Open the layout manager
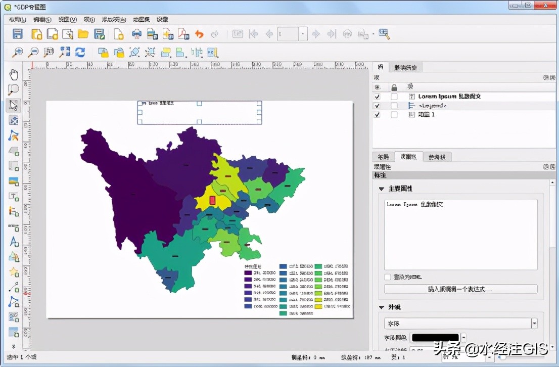This screenshot has width=559, height=367. click(x=68, y=34)
